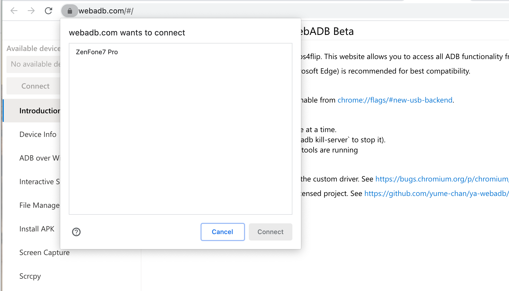This screenshot has height=291, width=509.
Task: Open the Introduction menu item
Action: 40,111
